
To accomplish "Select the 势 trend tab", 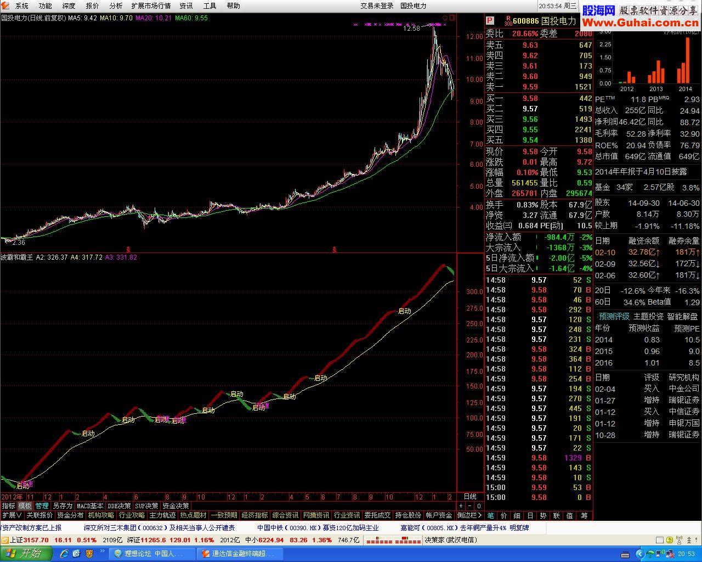I will (x=543, y=515).
